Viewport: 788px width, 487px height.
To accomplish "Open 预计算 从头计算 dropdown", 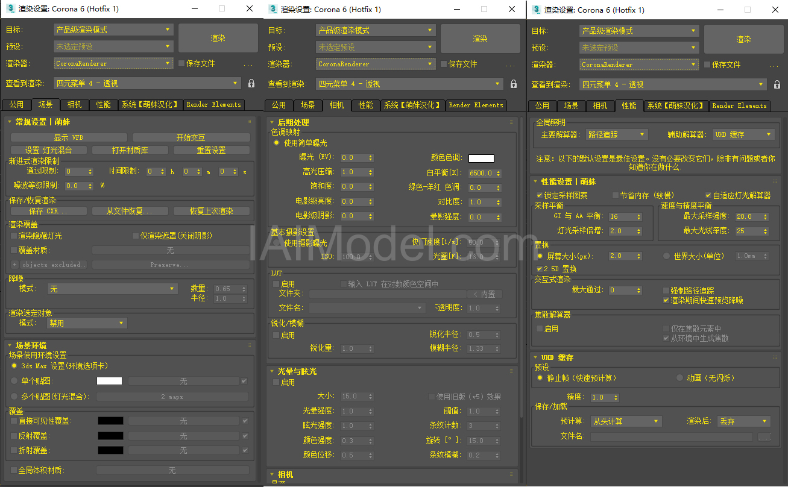I will point(626,421).
